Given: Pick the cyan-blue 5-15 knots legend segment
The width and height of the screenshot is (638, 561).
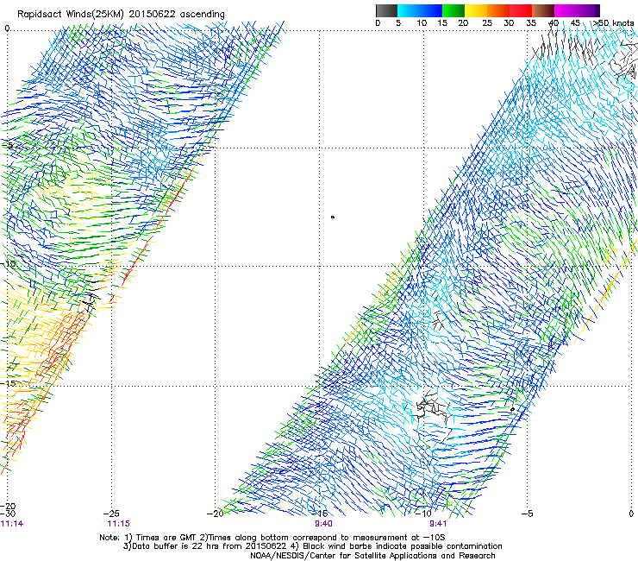Looking at the screenshot, I should [420, 10].
